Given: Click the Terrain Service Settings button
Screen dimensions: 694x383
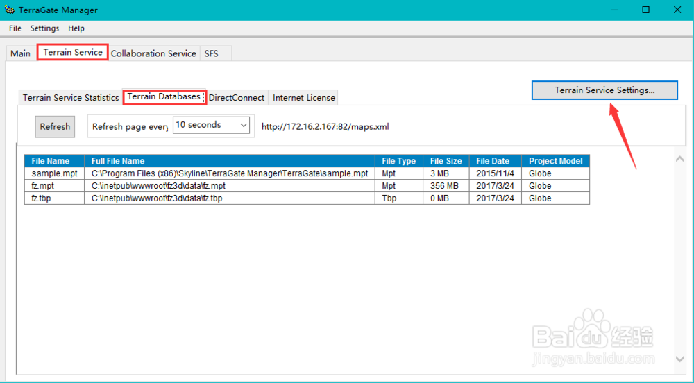Looking at the screenshot, I should (604, 90).
